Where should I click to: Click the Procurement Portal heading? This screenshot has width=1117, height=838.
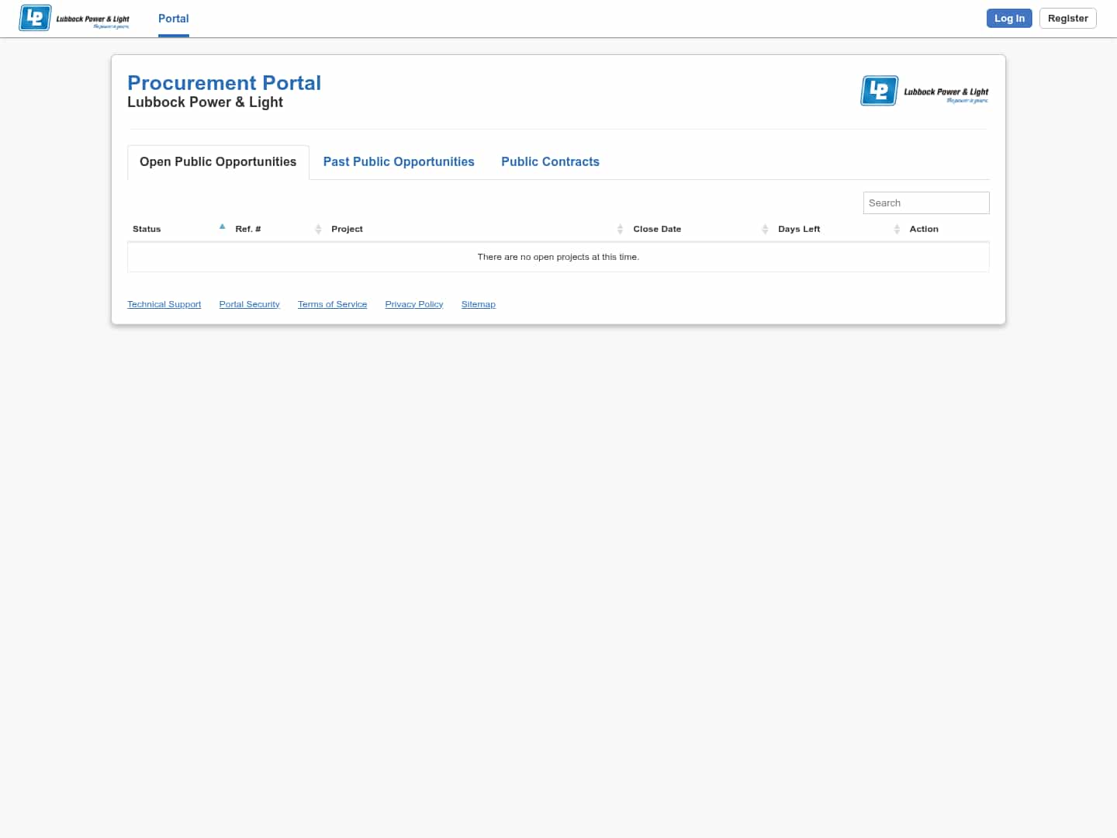click(x=224, y=83)
